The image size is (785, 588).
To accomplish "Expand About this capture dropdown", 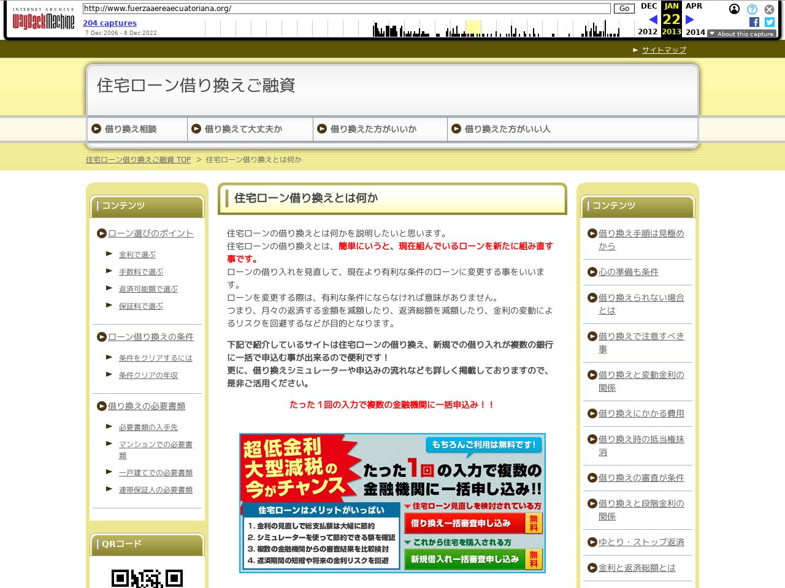I will (x=741, y=34).
